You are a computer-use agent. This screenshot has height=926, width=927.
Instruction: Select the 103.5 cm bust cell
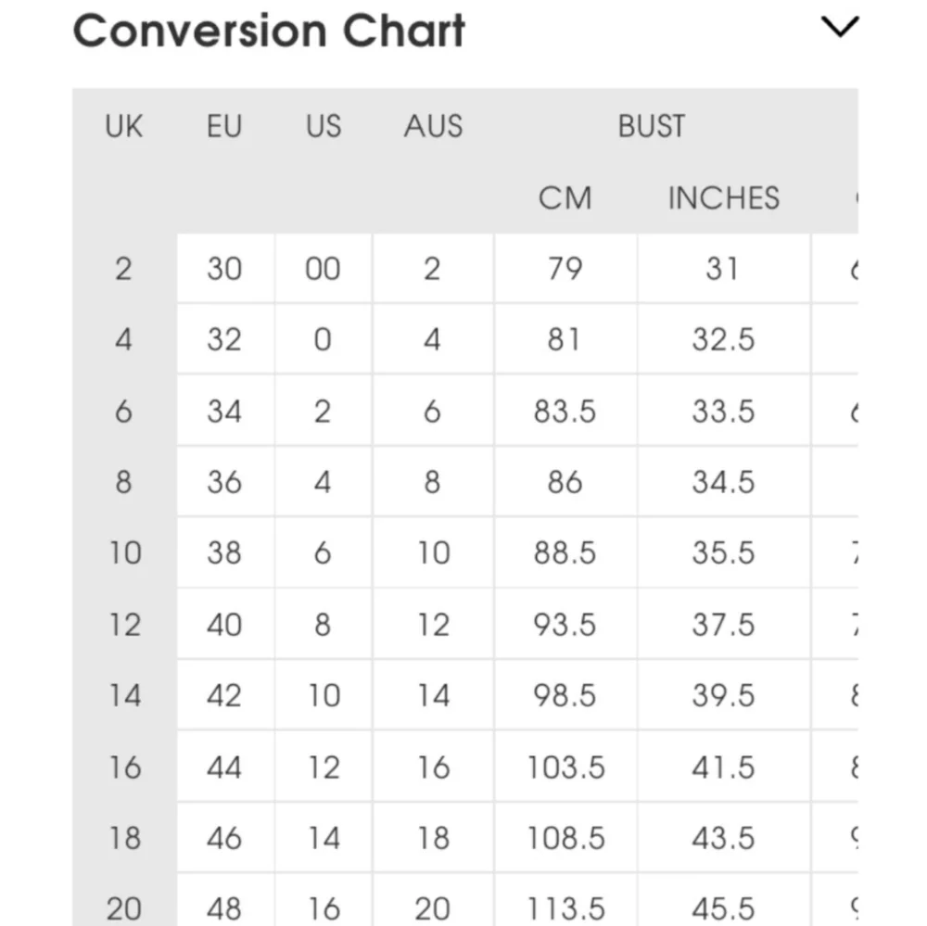click(565, 767)
